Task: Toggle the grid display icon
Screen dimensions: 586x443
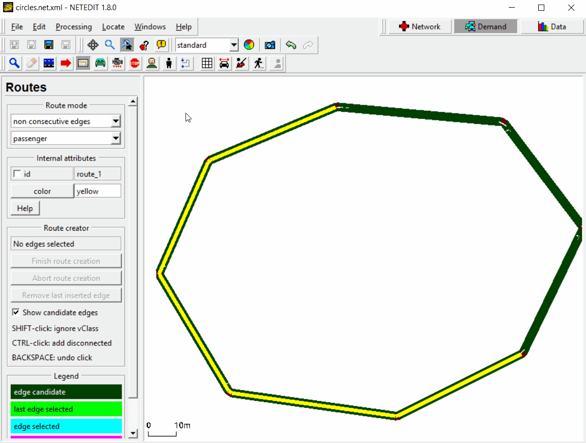Action: coord(206,63)
